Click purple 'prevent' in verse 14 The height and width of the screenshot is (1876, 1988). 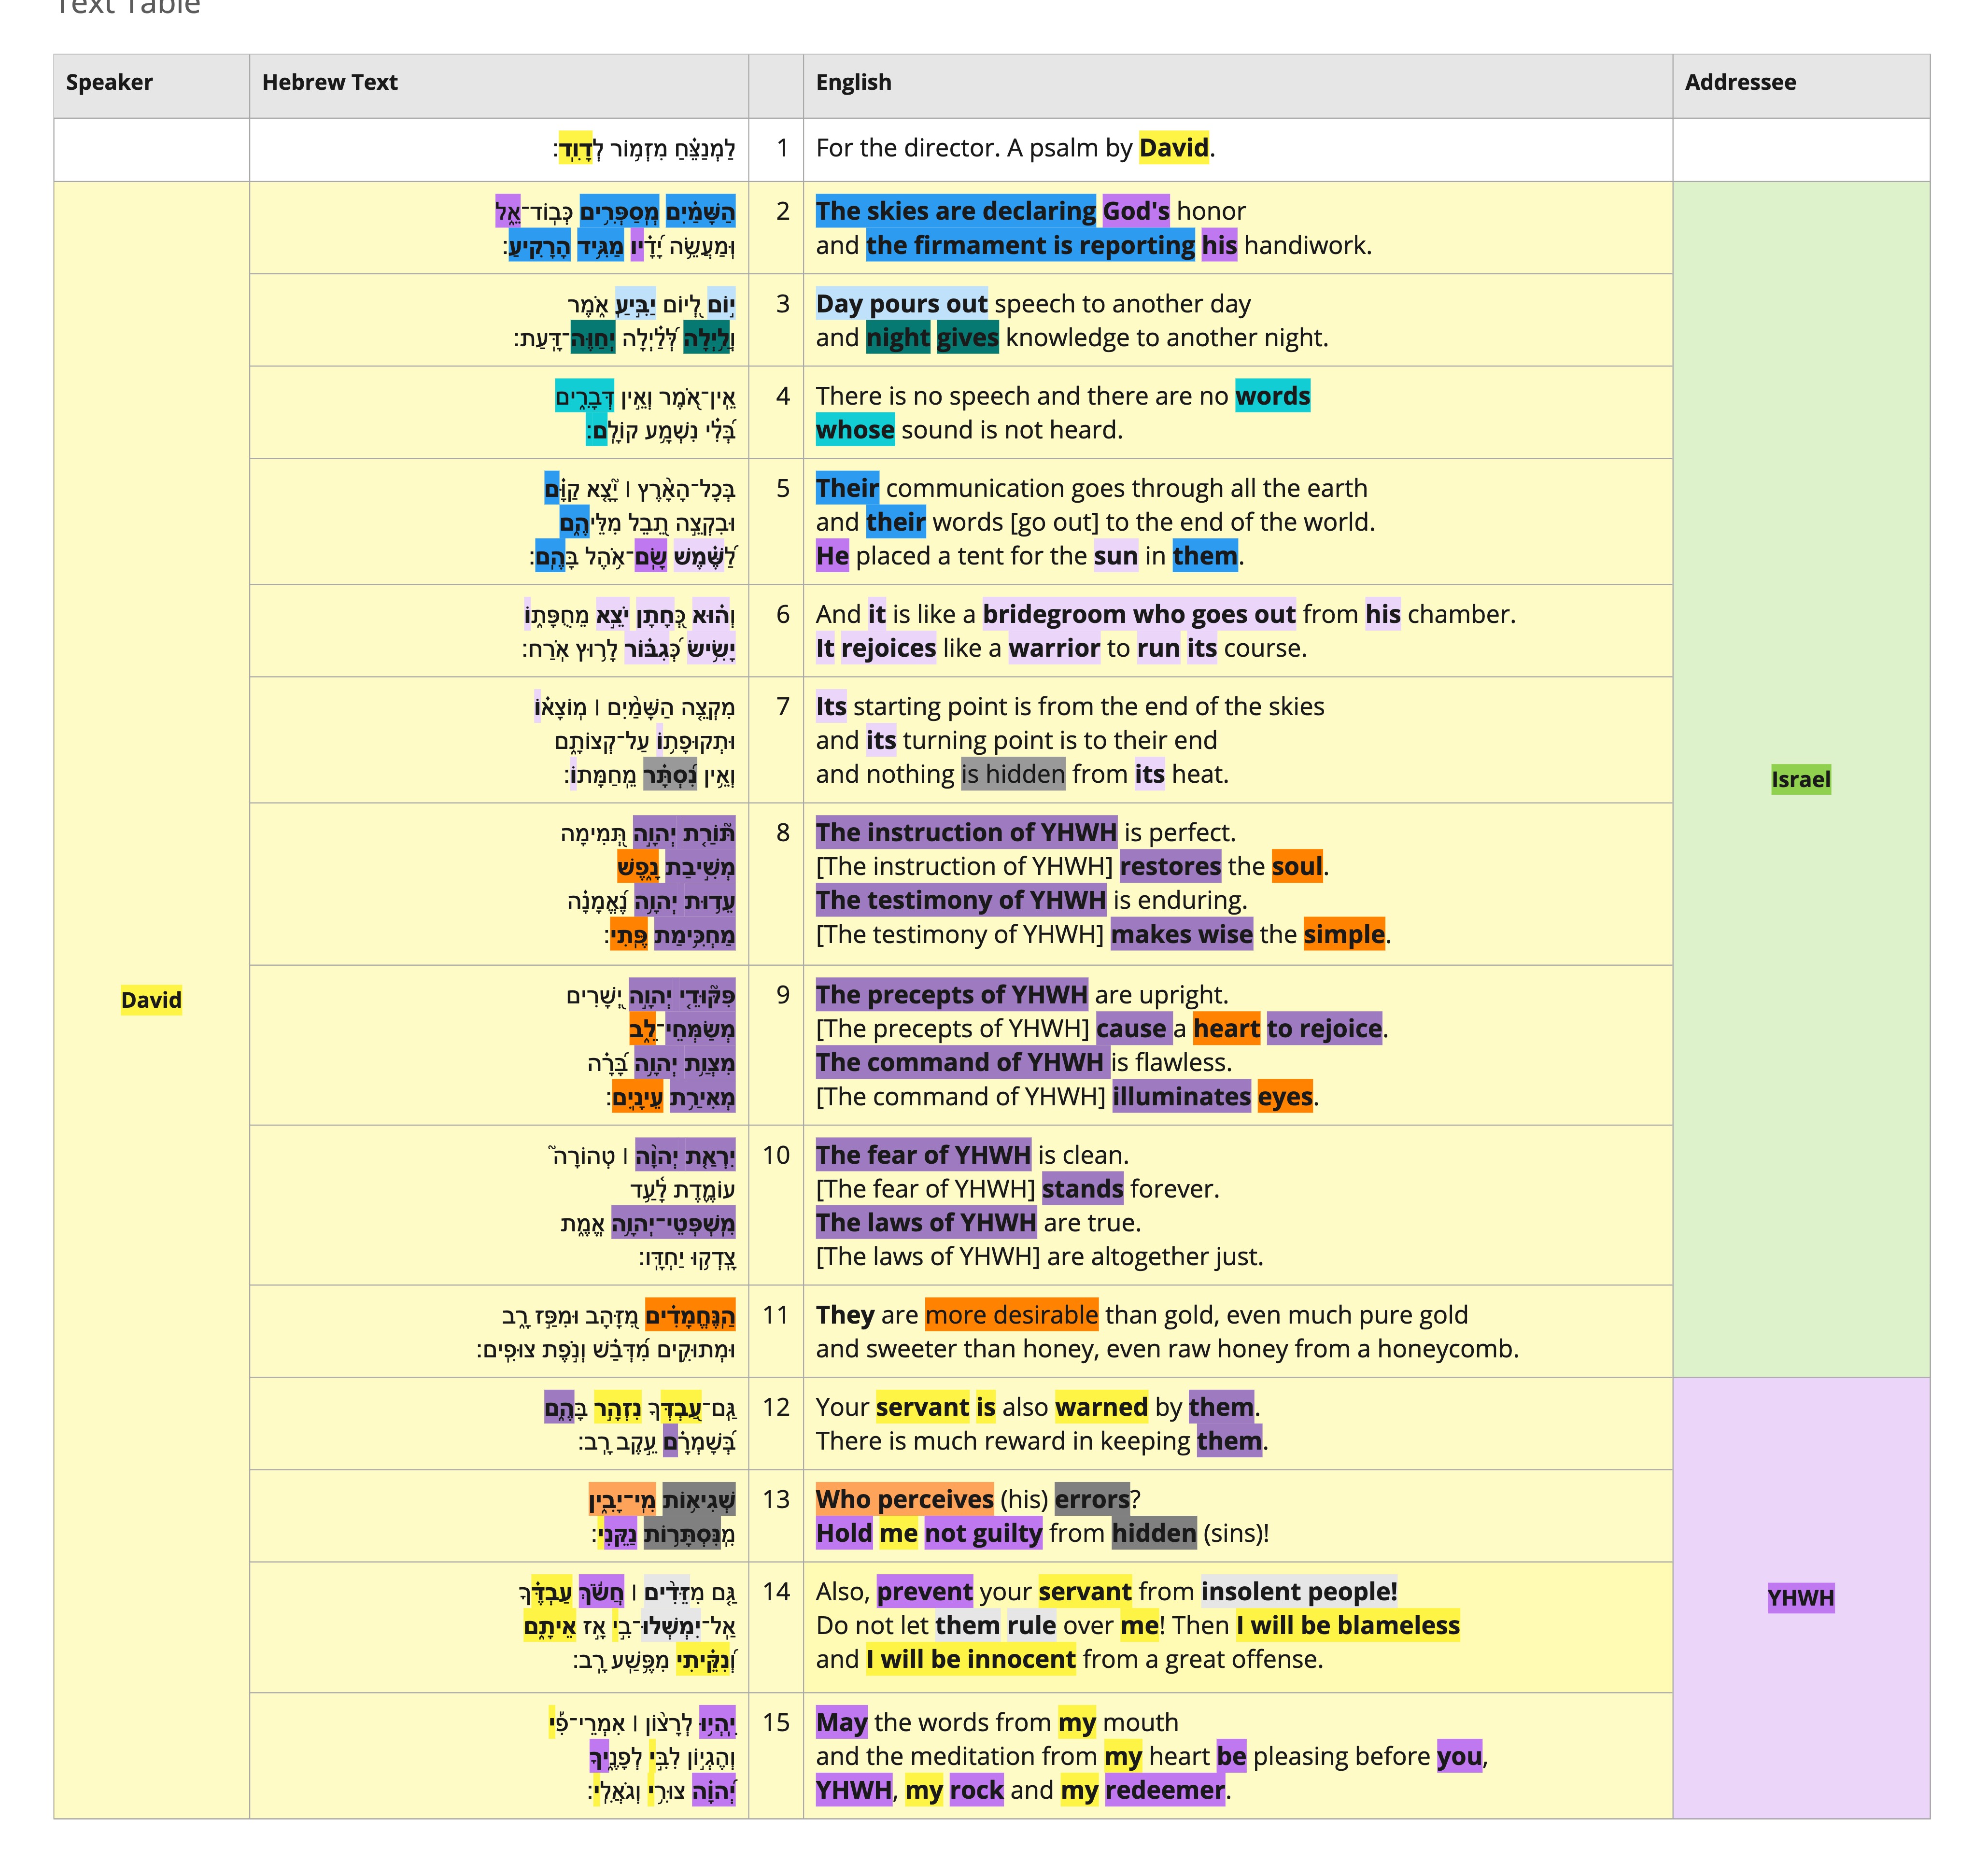tap(925, 1591)
